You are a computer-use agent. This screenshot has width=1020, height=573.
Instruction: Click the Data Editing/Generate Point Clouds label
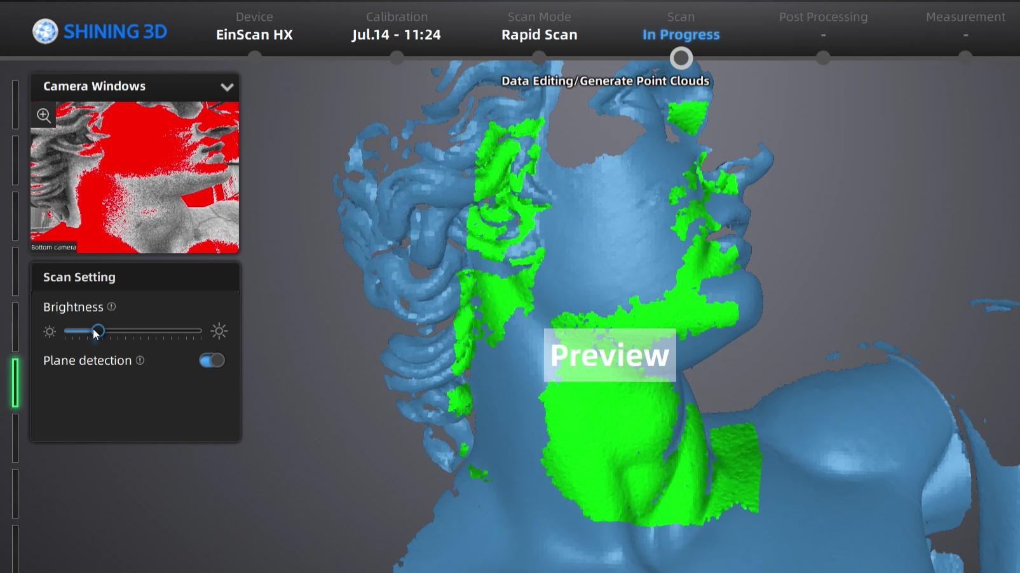click(605, 81)
